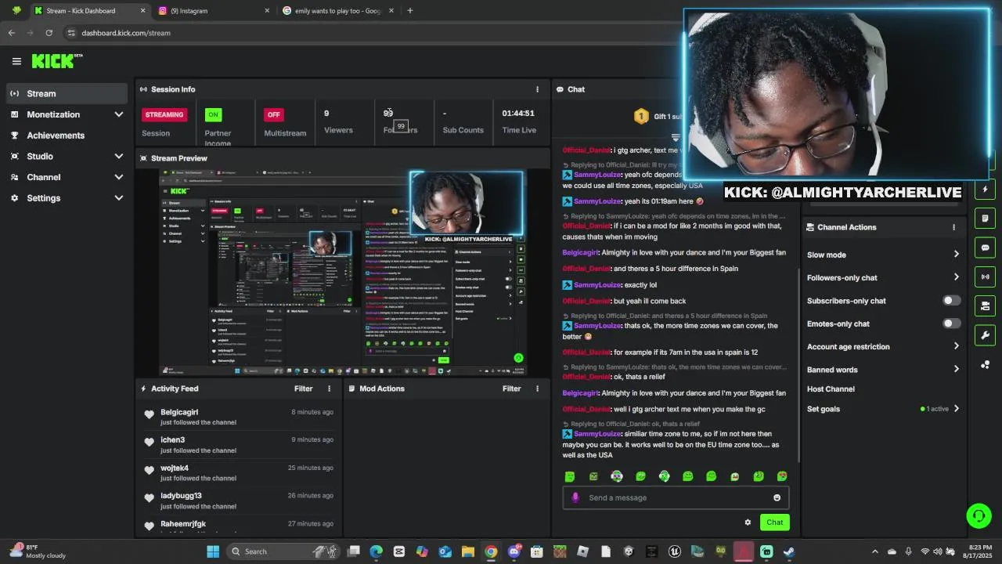Insert the last heart-eyes emote
1002x564 pixels.
(782, 476)
